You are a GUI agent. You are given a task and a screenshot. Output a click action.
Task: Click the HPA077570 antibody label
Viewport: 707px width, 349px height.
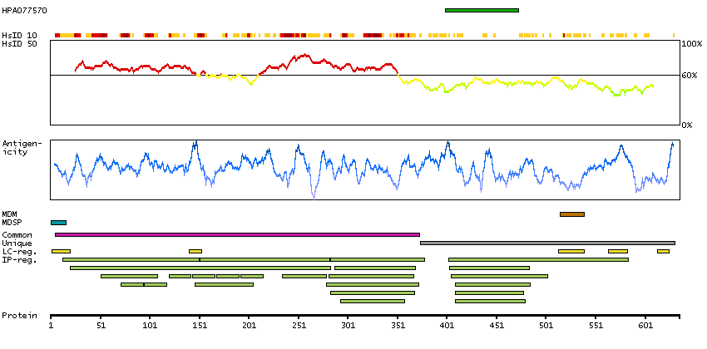click(24, 10)
